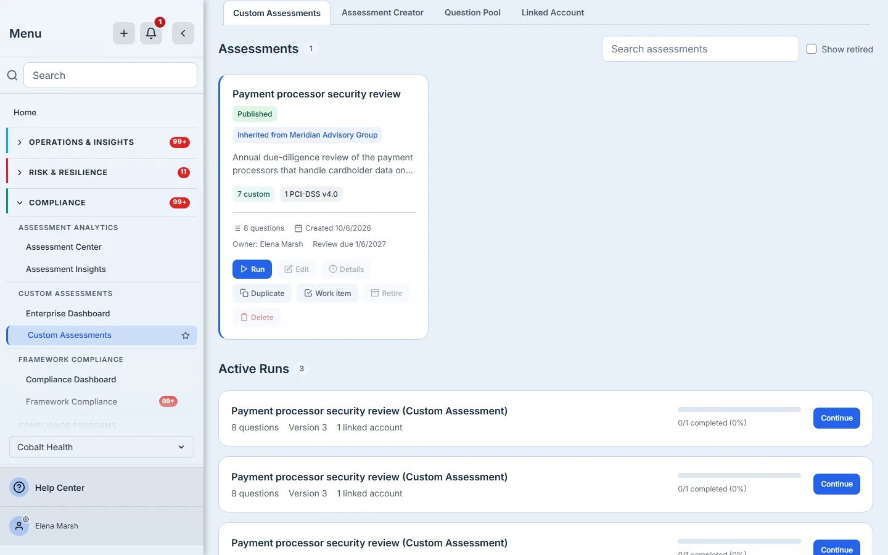Open Assessment Center in the sidebar
The height and width of the screenshot is (555, 888).
click(x=64, y=247)
